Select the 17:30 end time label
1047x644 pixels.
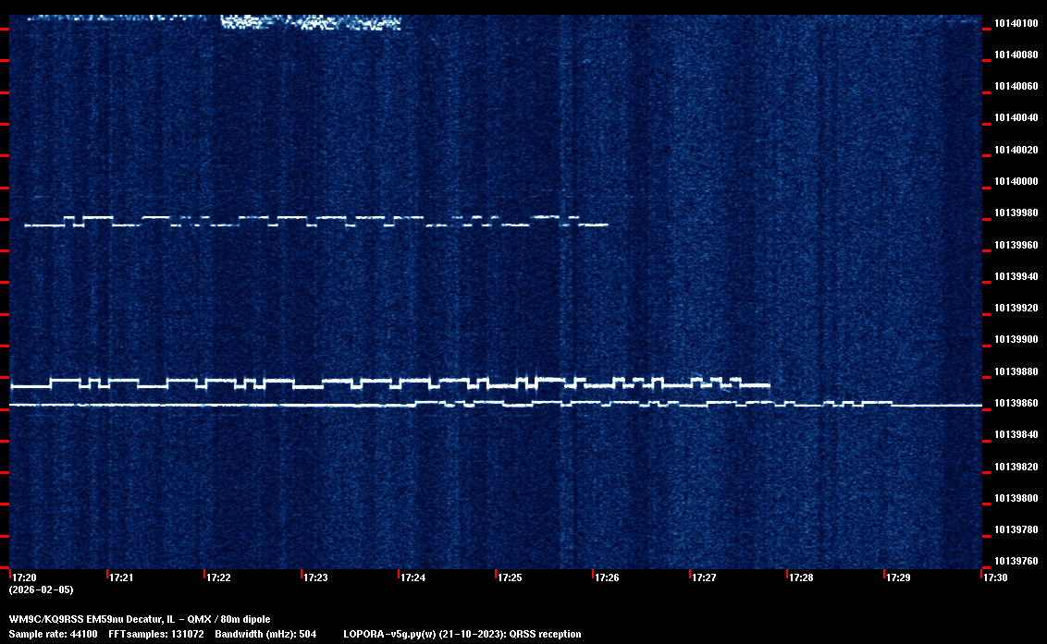click(x=995, y=577)
